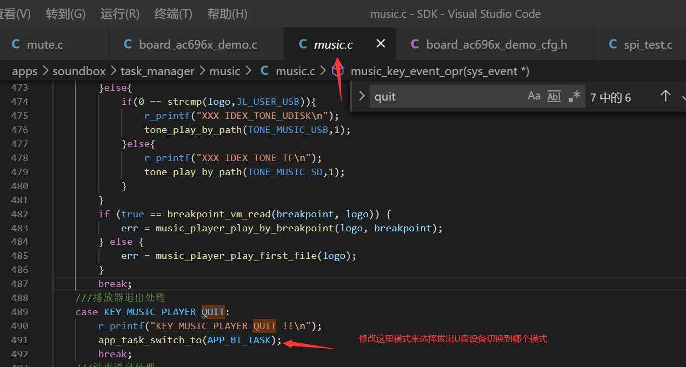Screen dimensions: 686x367
Task: Click the "break" statement on line 487
Action: (x=112, y=284)
